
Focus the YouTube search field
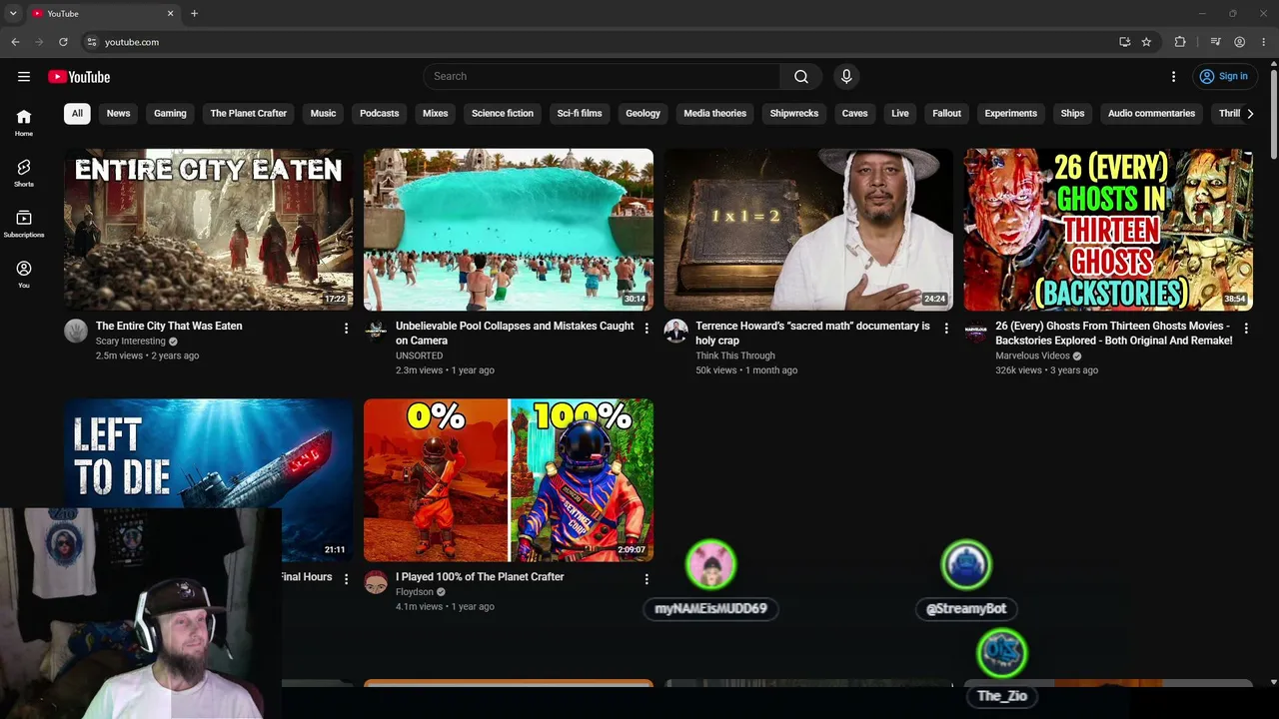602,77
